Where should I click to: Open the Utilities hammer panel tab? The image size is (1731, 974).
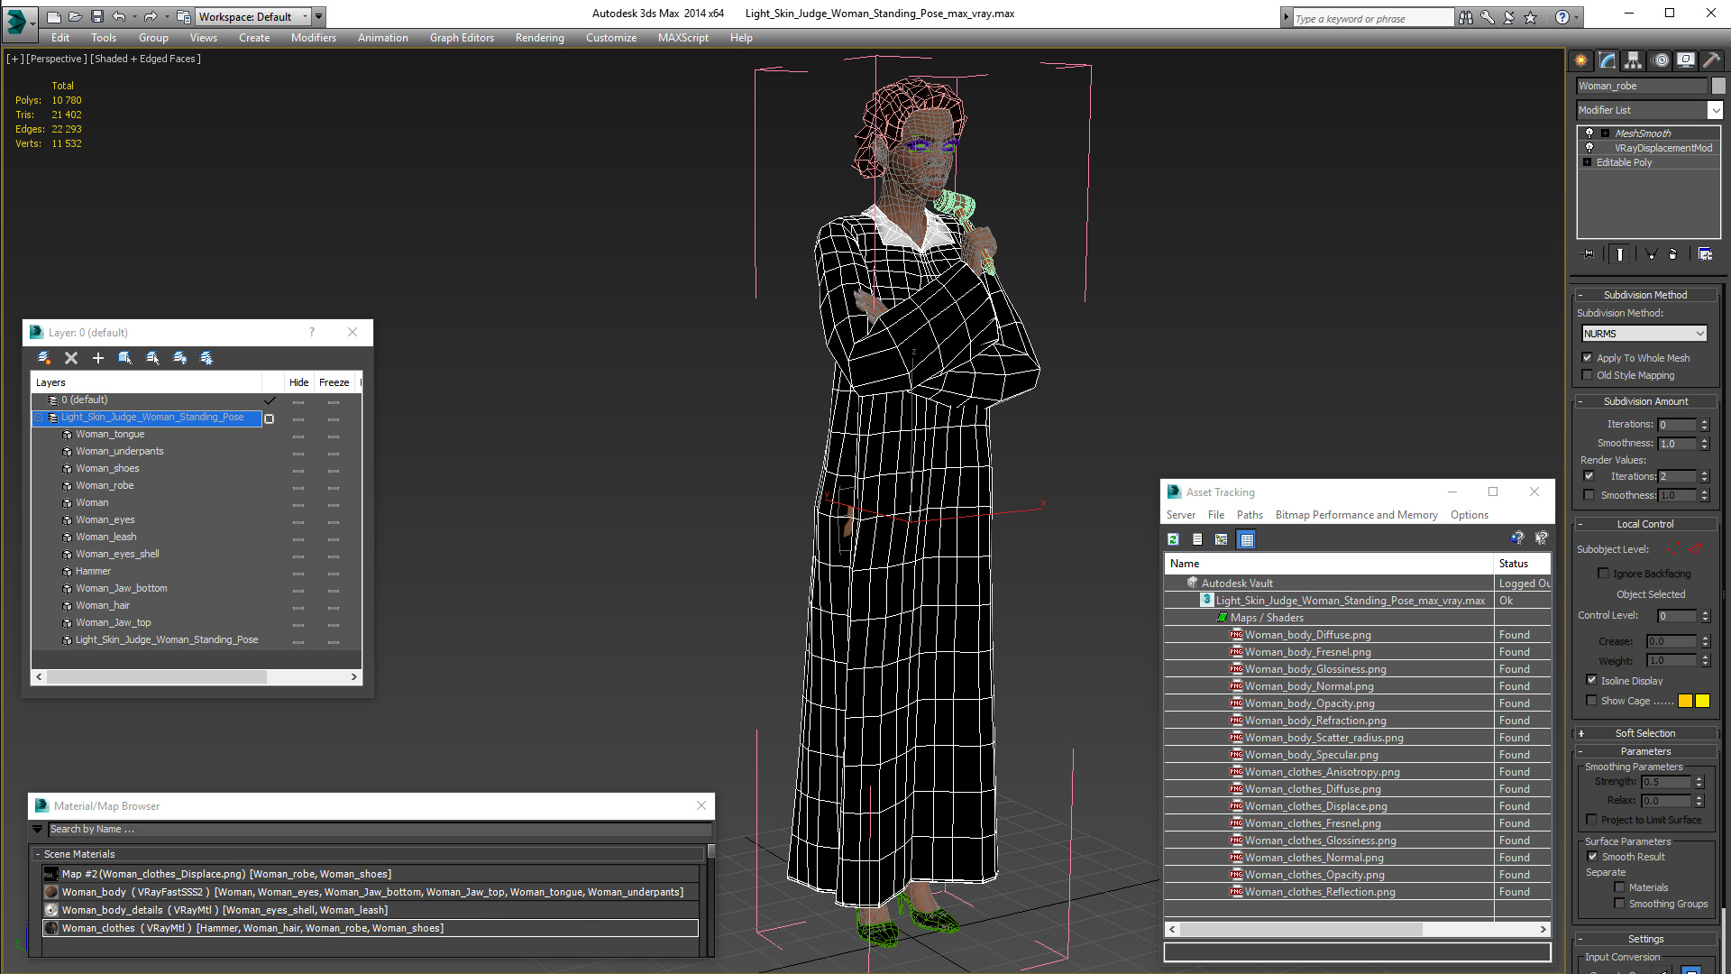1711,60
